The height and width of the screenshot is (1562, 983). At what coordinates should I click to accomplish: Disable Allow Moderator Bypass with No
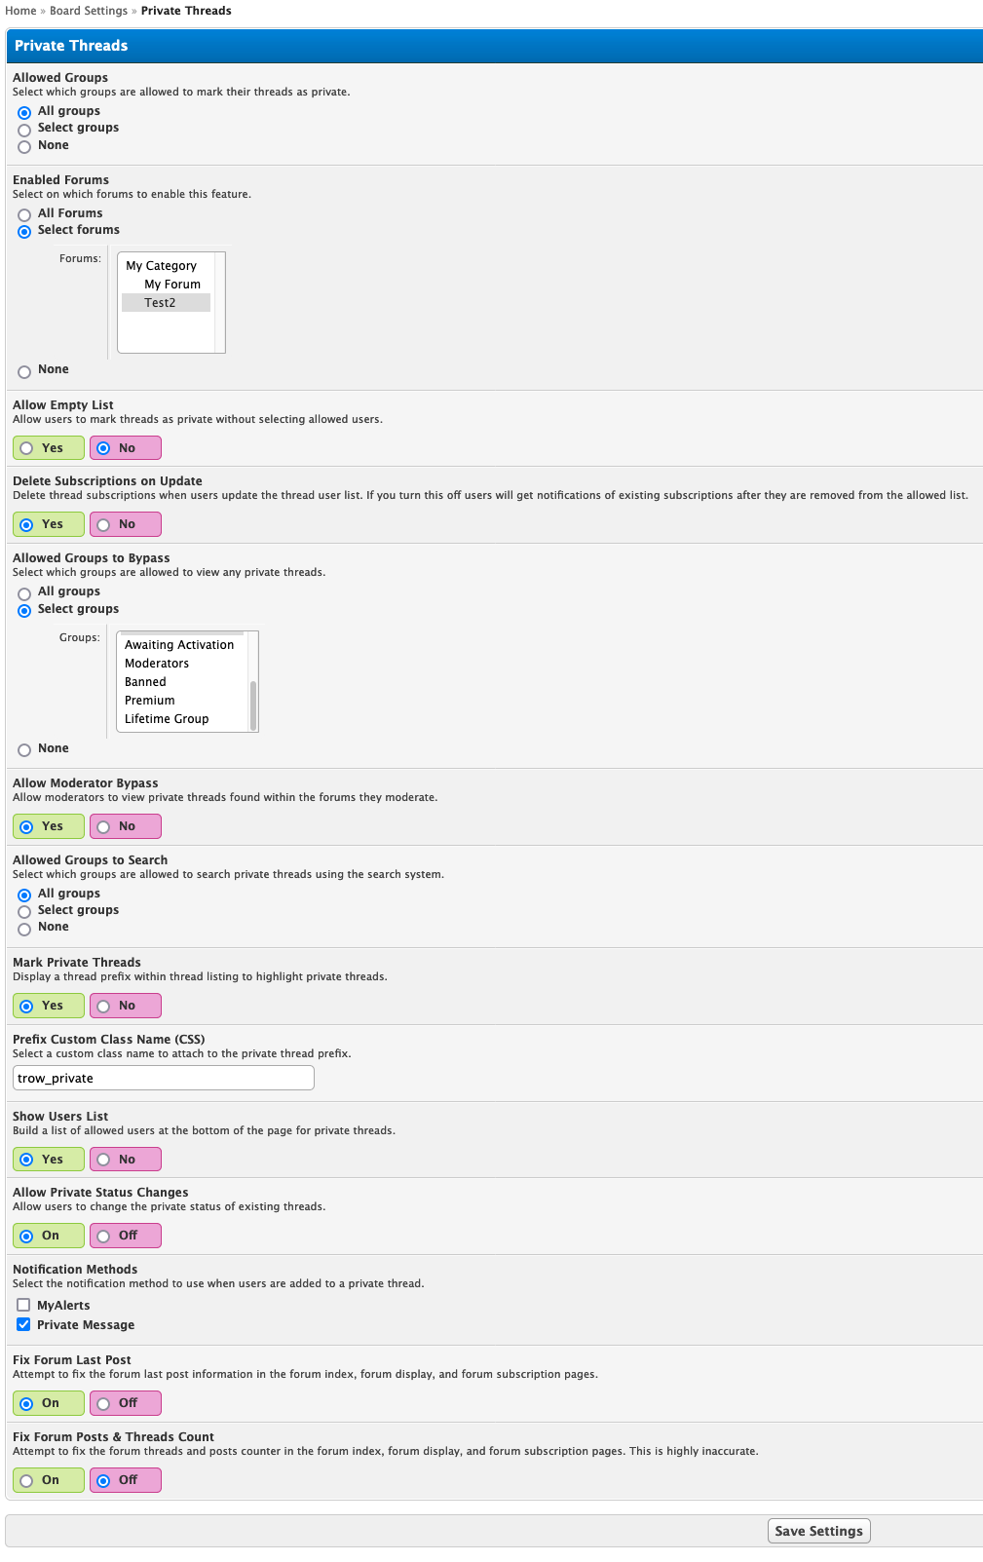coord(104,827)
